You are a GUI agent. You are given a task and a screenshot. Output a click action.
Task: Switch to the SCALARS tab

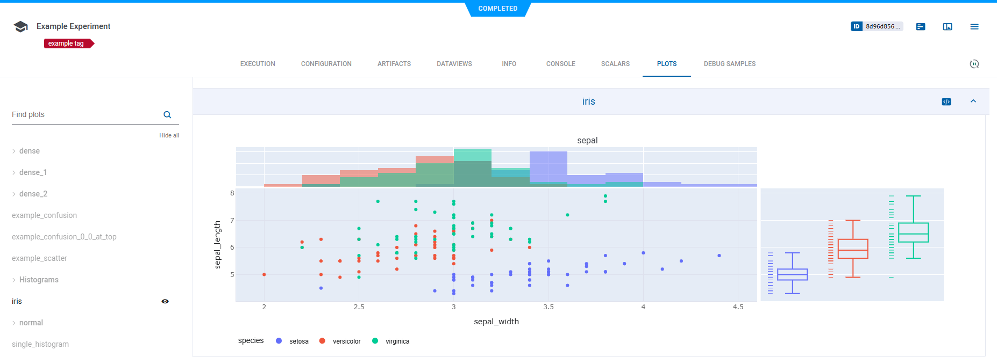pos(615,64)
